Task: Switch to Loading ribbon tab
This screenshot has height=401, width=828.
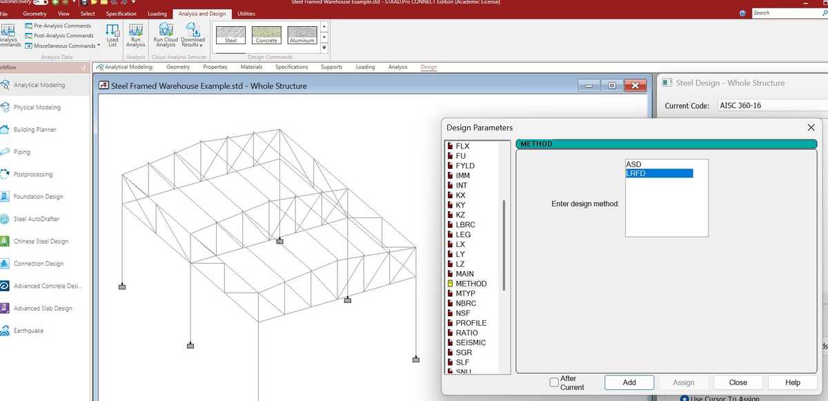Action: 157,14
